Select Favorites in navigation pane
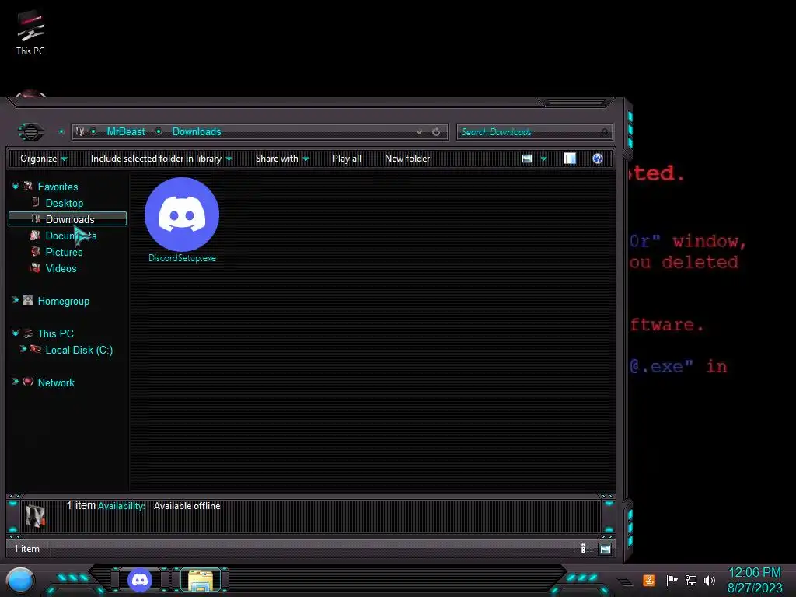This screenshot has width=796, height=597. click(58, 187)
